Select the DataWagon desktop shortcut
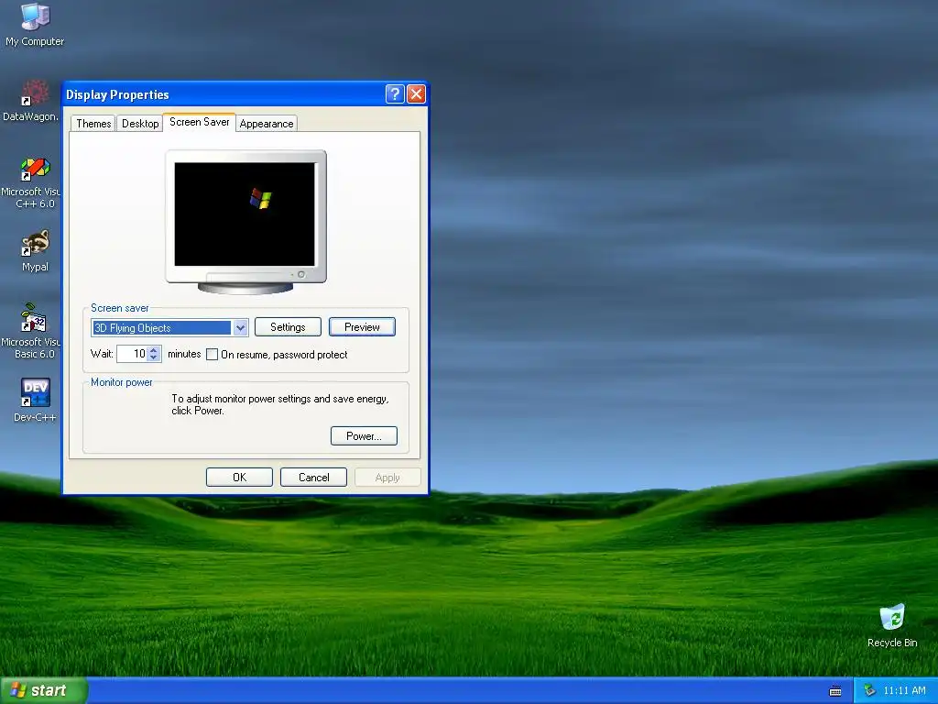 click(x=31, y=100)
